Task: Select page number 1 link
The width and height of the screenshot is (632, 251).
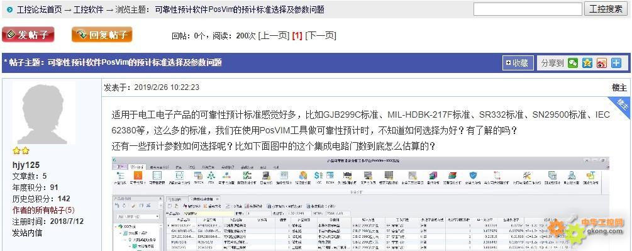Action: [297, 35]
